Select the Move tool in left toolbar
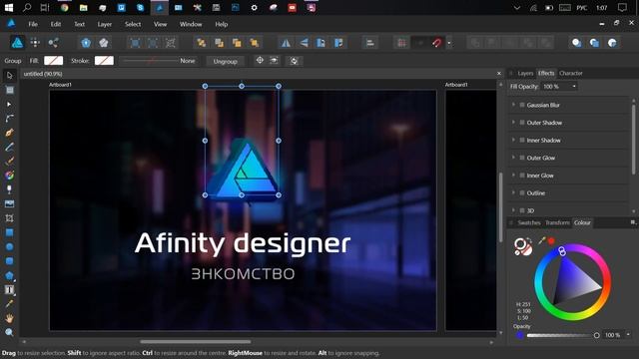 (x=9, y=76)
